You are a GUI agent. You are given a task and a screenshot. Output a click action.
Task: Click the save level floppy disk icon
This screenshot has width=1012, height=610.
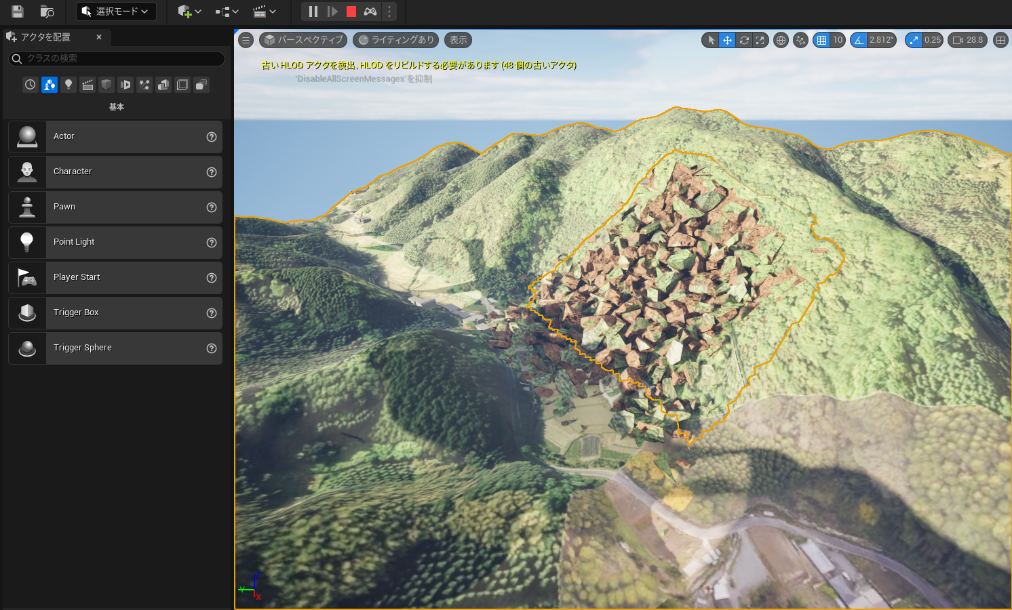(x=18, y=12)
